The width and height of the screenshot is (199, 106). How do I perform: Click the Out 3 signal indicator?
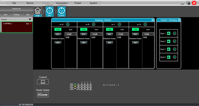click(x=175, y=49)
